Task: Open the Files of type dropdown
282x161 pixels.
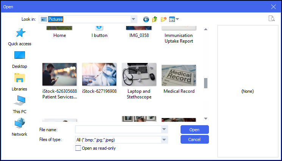Action: coord(164,140)
